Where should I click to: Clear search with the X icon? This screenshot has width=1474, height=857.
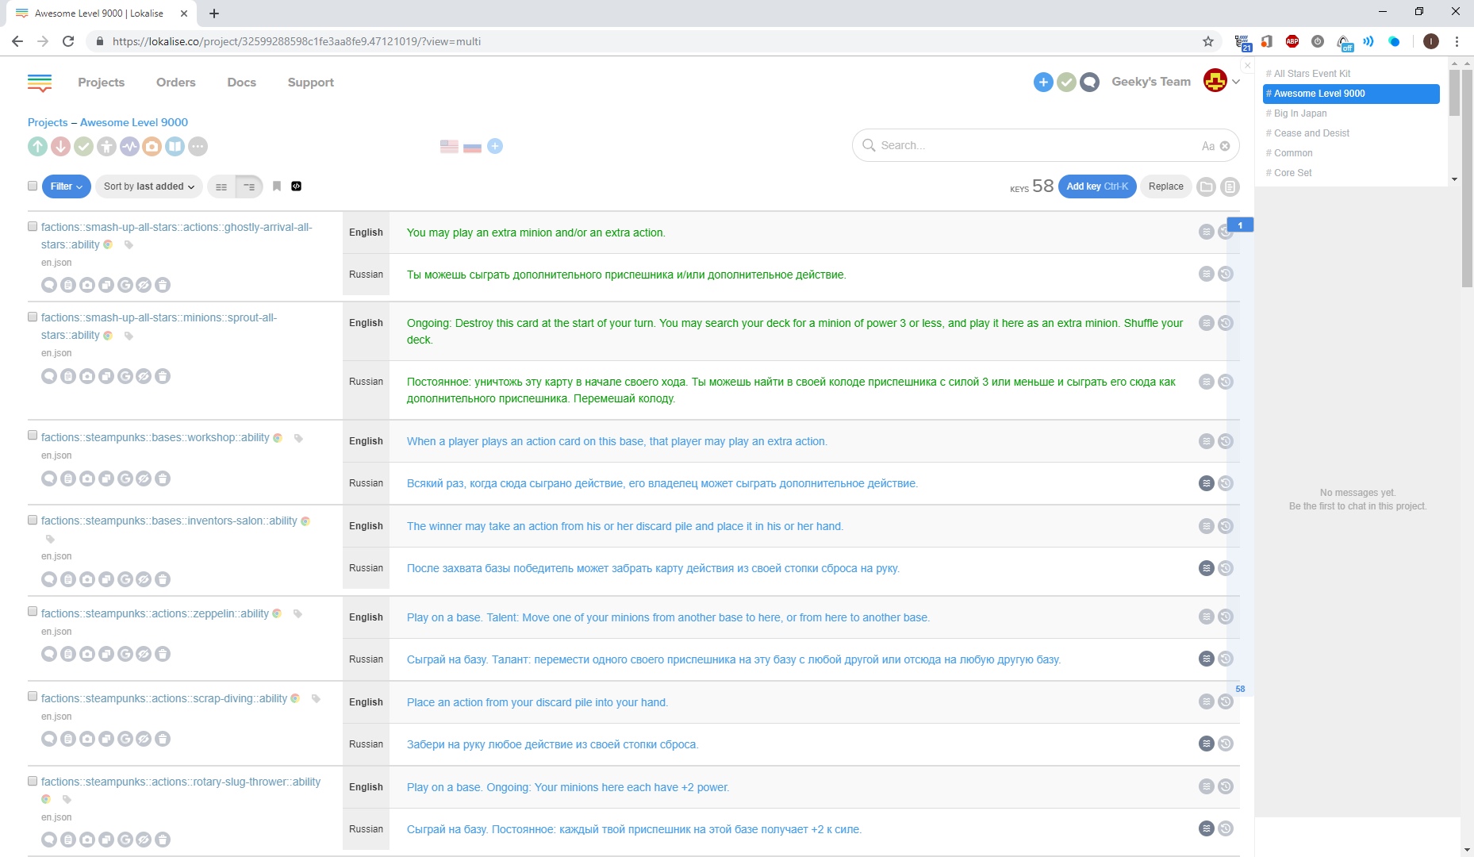tap(1225, 146)
